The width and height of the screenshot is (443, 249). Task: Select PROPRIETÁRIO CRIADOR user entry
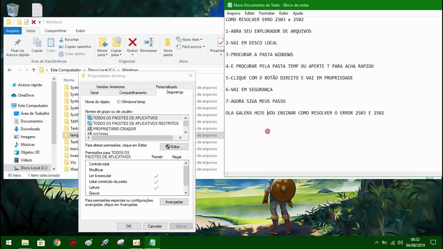click(x=114, y=129)
